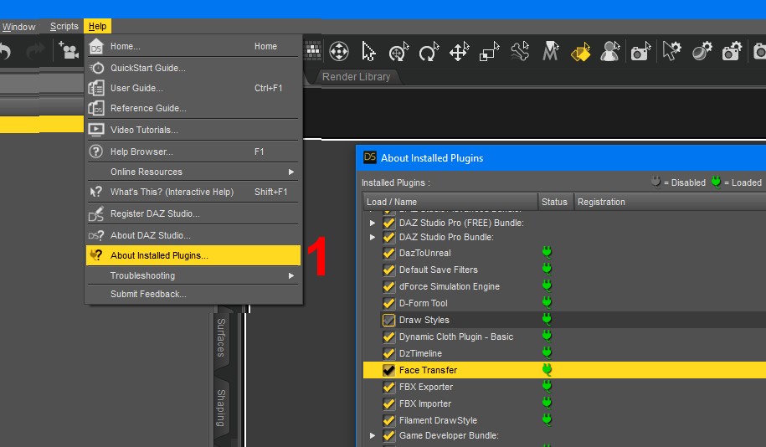The width and height of the screenshot is (766, 447).
Task: Toggle the DazToUnreal plugin checkbox
Action: coord(389,253)
